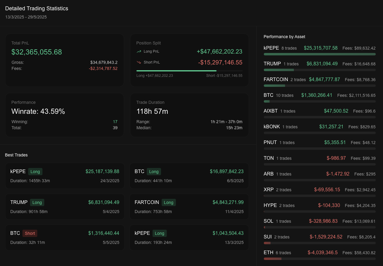
Task: Select the TON asset row
Action: point(268,158)
